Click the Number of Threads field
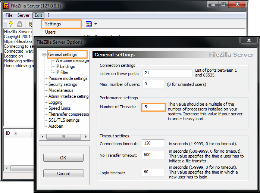Image resolution: width=260 pixels, height=193 pixels. pyautogui.click(x=154, y=107)
